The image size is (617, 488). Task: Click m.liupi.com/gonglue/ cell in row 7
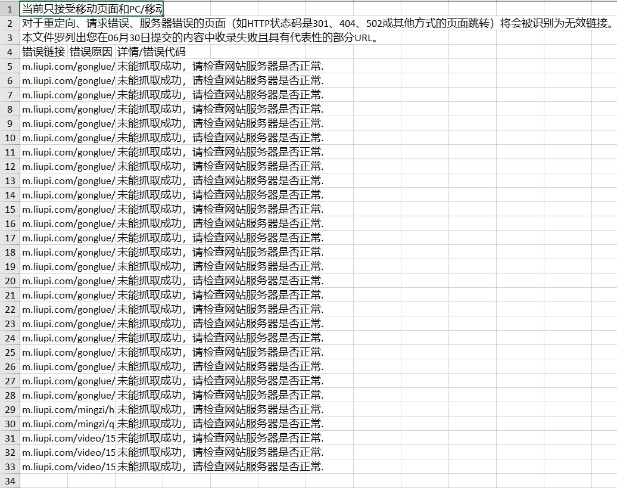(68, 95)
